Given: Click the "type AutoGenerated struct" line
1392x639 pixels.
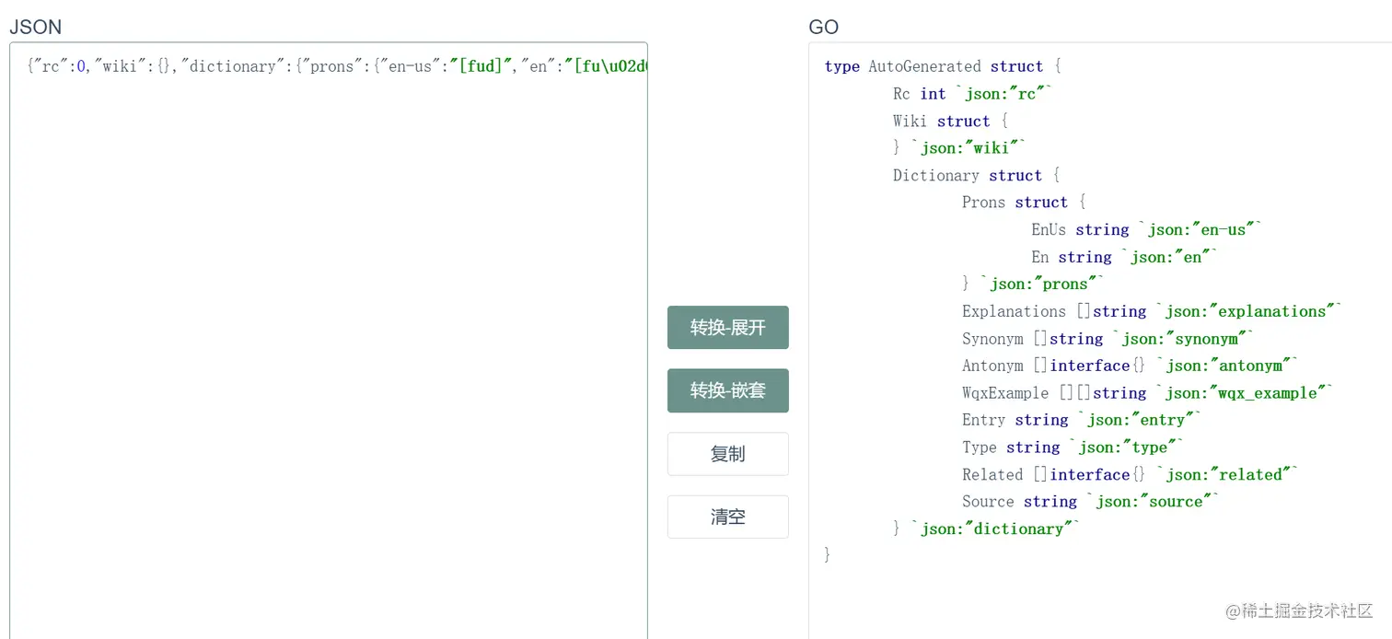Looking at the screenshot, I should pos(943,66).
